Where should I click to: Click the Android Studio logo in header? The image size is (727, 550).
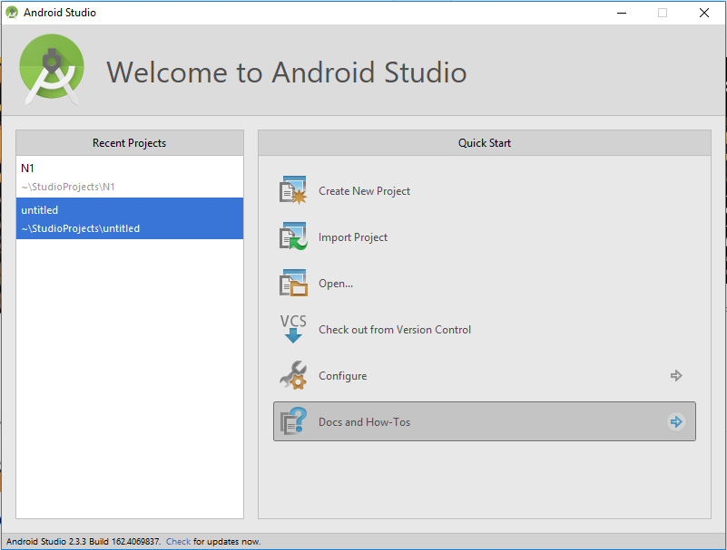click(52, 70)
